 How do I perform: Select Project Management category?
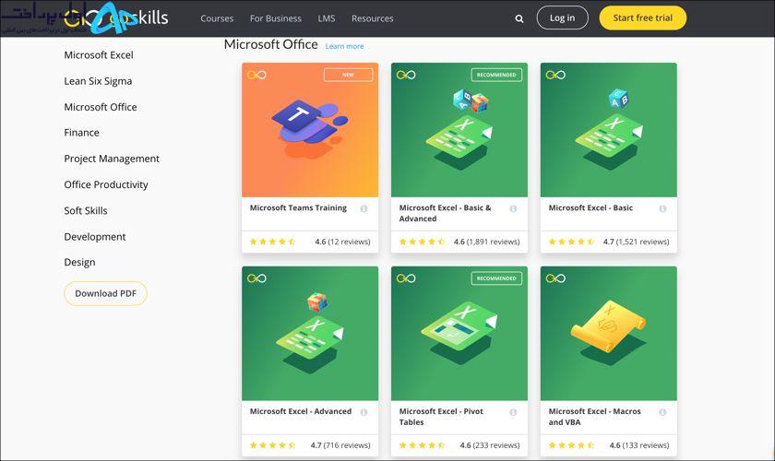(112, 159)
